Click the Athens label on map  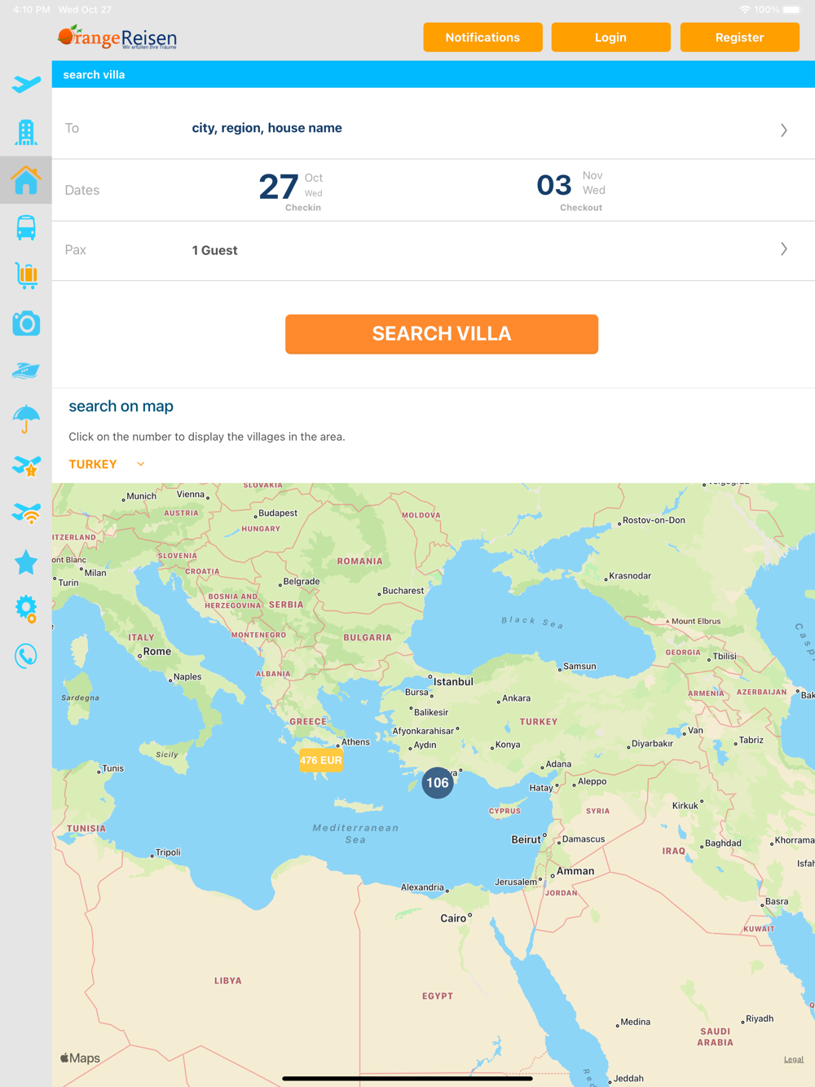pyautogui.click(x=355, y=742)
